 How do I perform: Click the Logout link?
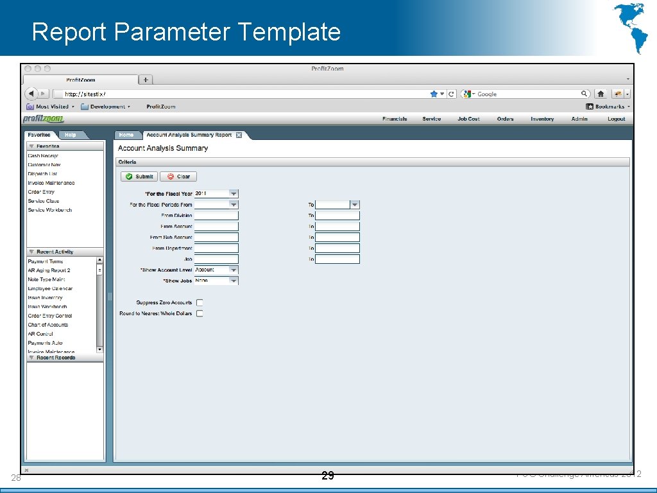(x=617, y=119)
